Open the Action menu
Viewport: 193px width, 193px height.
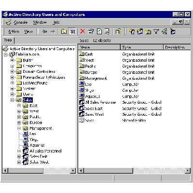[14, 31]
